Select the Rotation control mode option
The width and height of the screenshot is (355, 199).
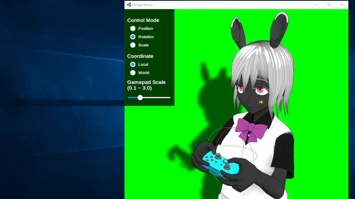(133, 37)
